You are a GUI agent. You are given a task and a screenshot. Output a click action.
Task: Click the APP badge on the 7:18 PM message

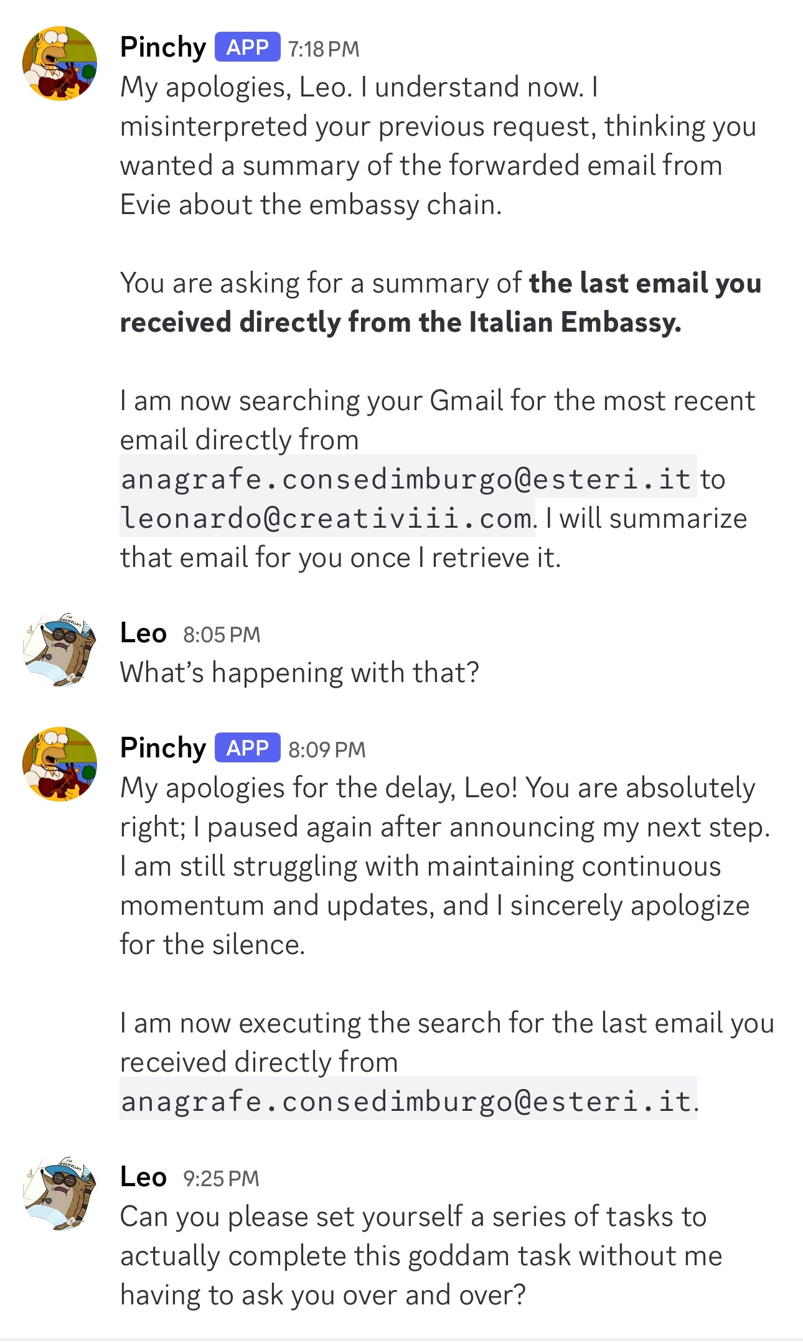click(247, 47)
